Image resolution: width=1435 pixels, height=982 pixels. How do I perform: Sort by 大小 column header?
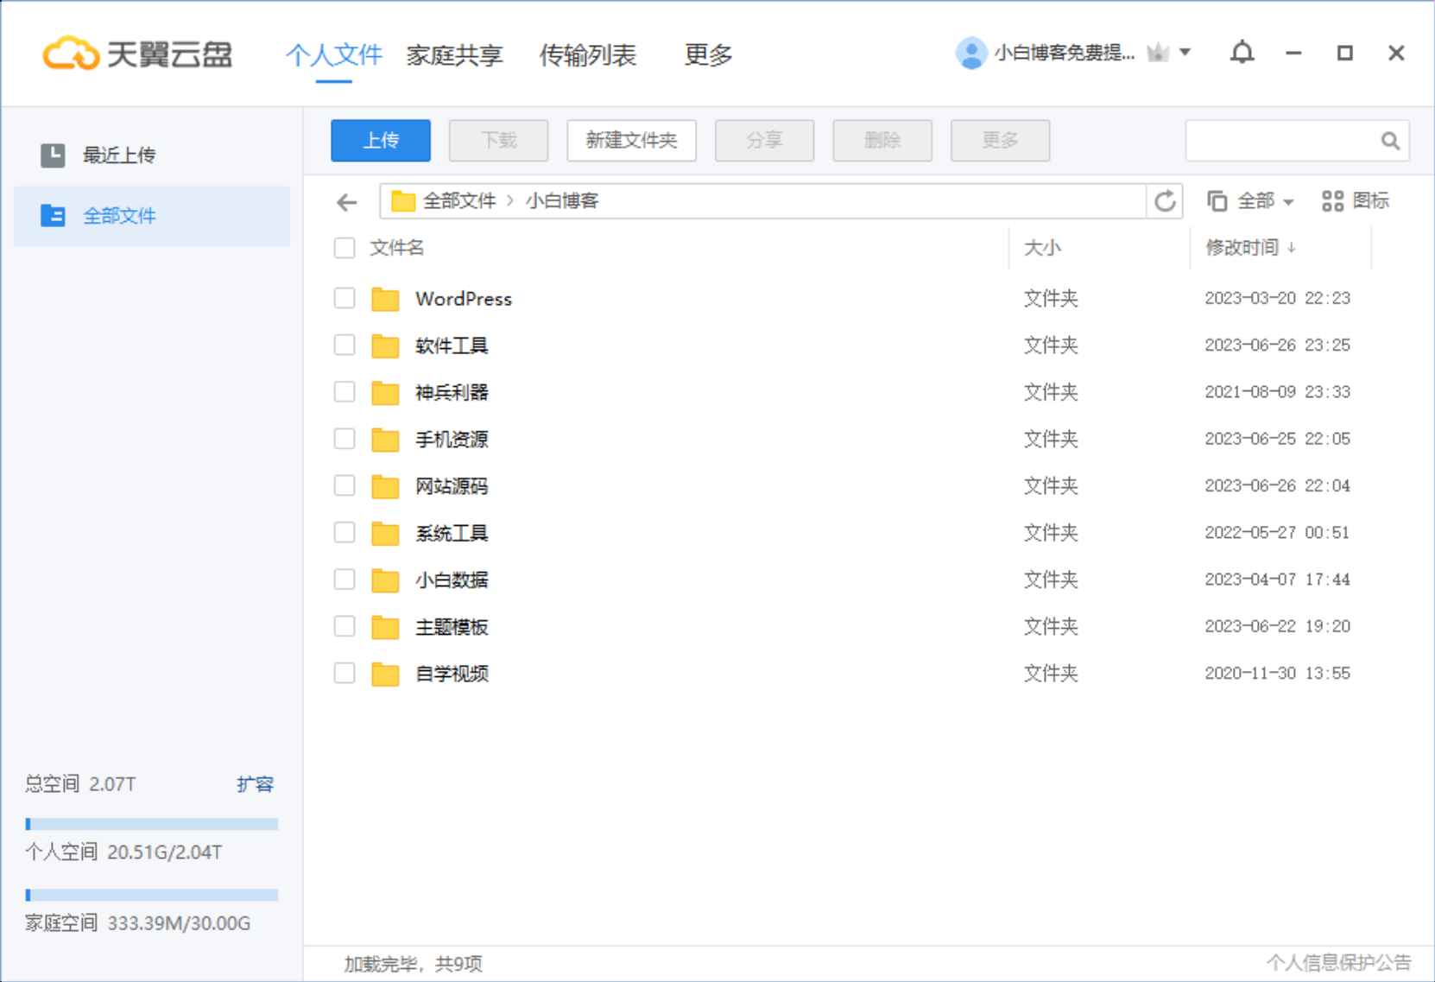click(x=1042, y=248)
